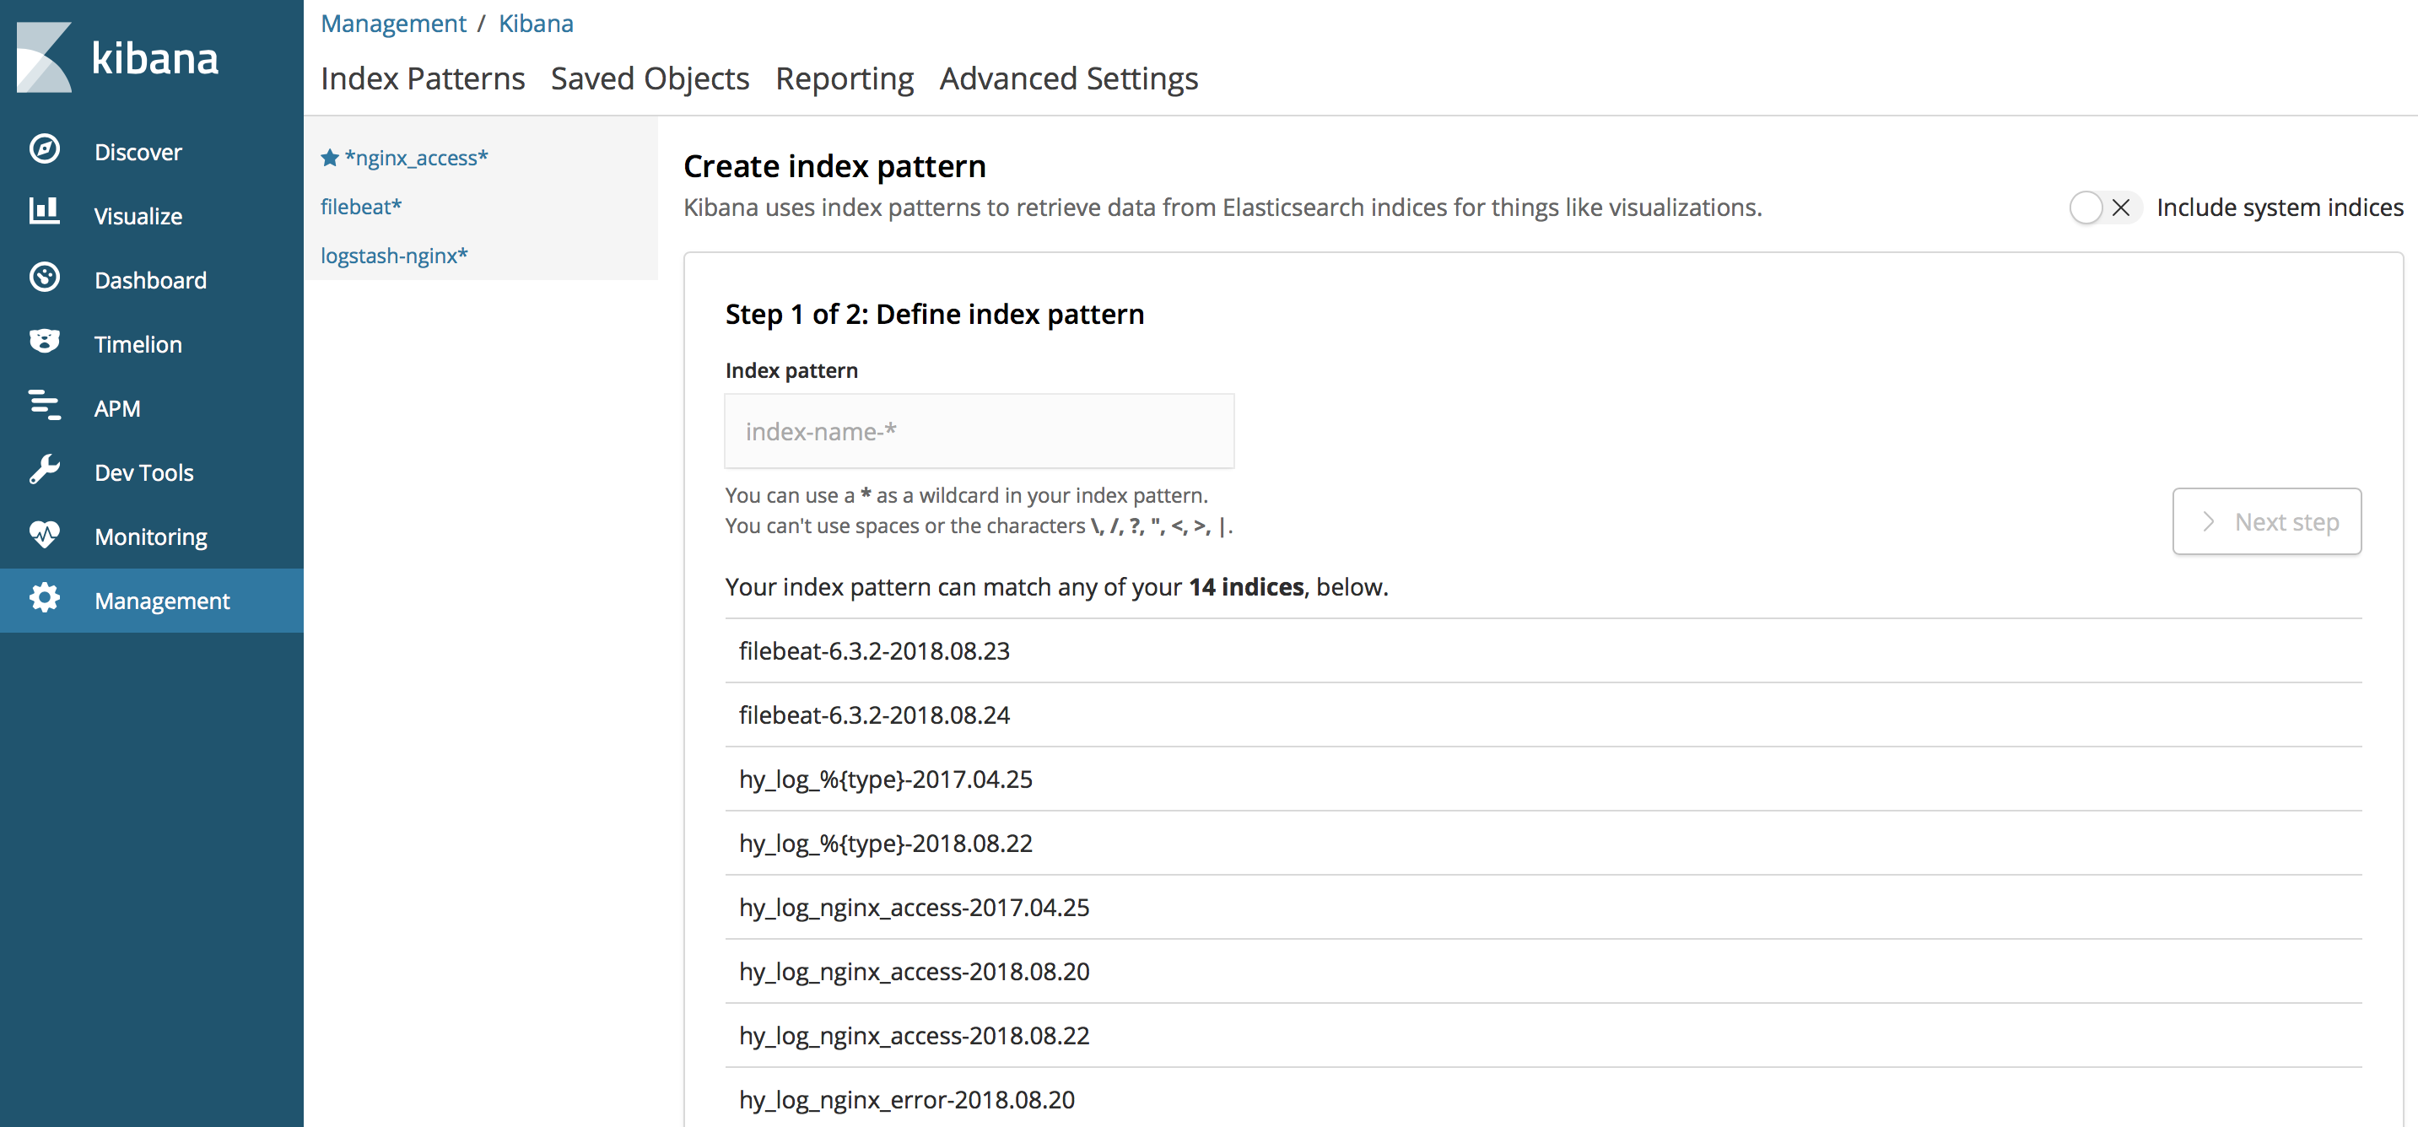This screenshot has width=2418, height=1127.
Task: Go to Dashboard in the sidebar
Action: [x=152, y=278]
